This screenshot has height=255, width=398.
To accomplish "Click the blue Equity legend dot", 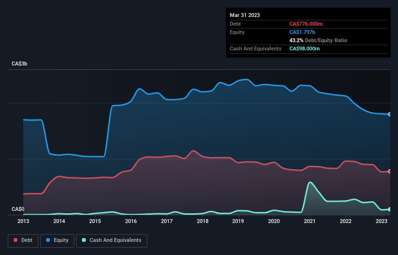I will click(x=48, y=240).
